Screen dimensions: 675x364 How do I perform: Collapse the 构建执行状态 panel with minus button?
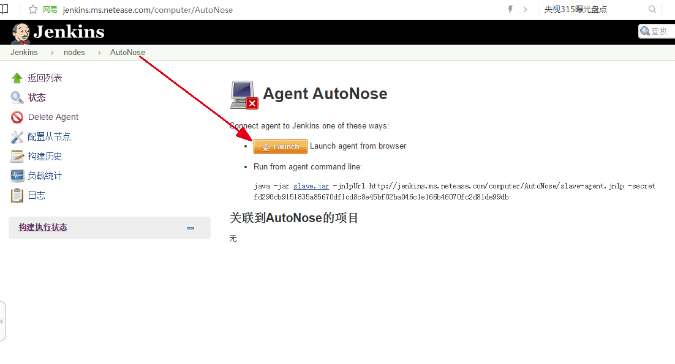[190, 228]
